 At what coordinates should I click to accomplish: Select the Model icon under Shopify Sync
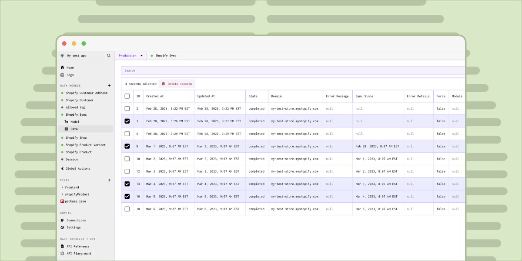click(67, 122)
